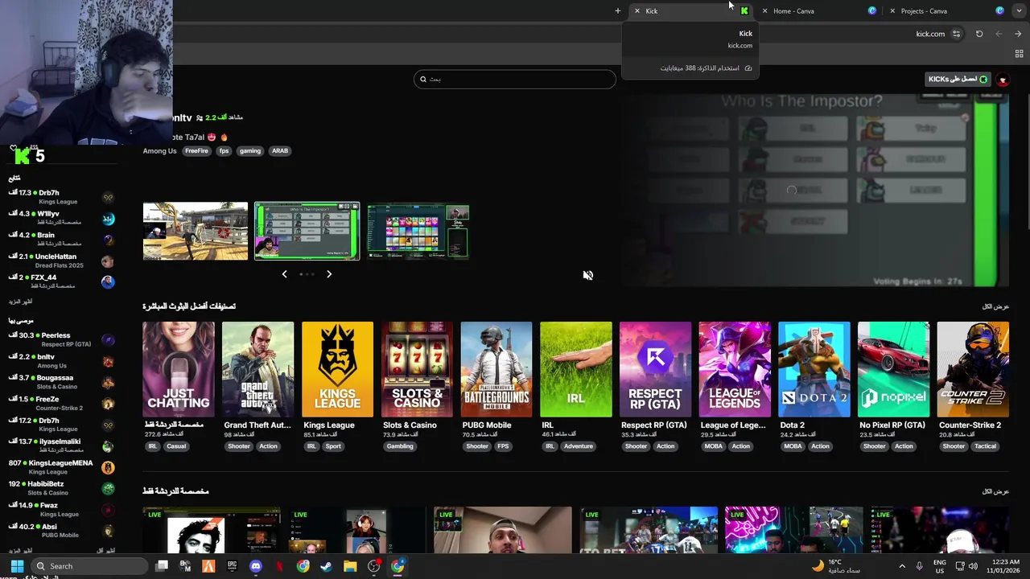Show previous featured stream

(x=284, y=274)
